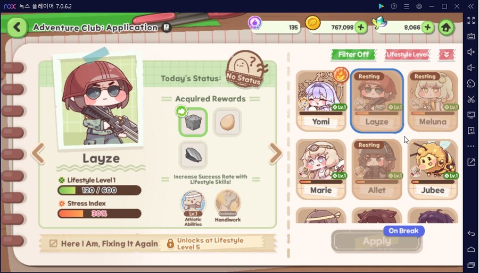The image size is (479, 273).
Task: Open the home screen via the house icon
Action: pyautogui.click(x=446, y=28)
